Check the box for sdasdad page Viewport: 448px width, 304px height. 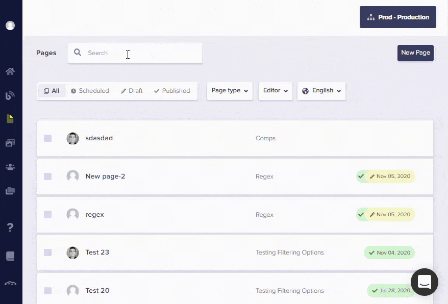(x=47, y=138)
